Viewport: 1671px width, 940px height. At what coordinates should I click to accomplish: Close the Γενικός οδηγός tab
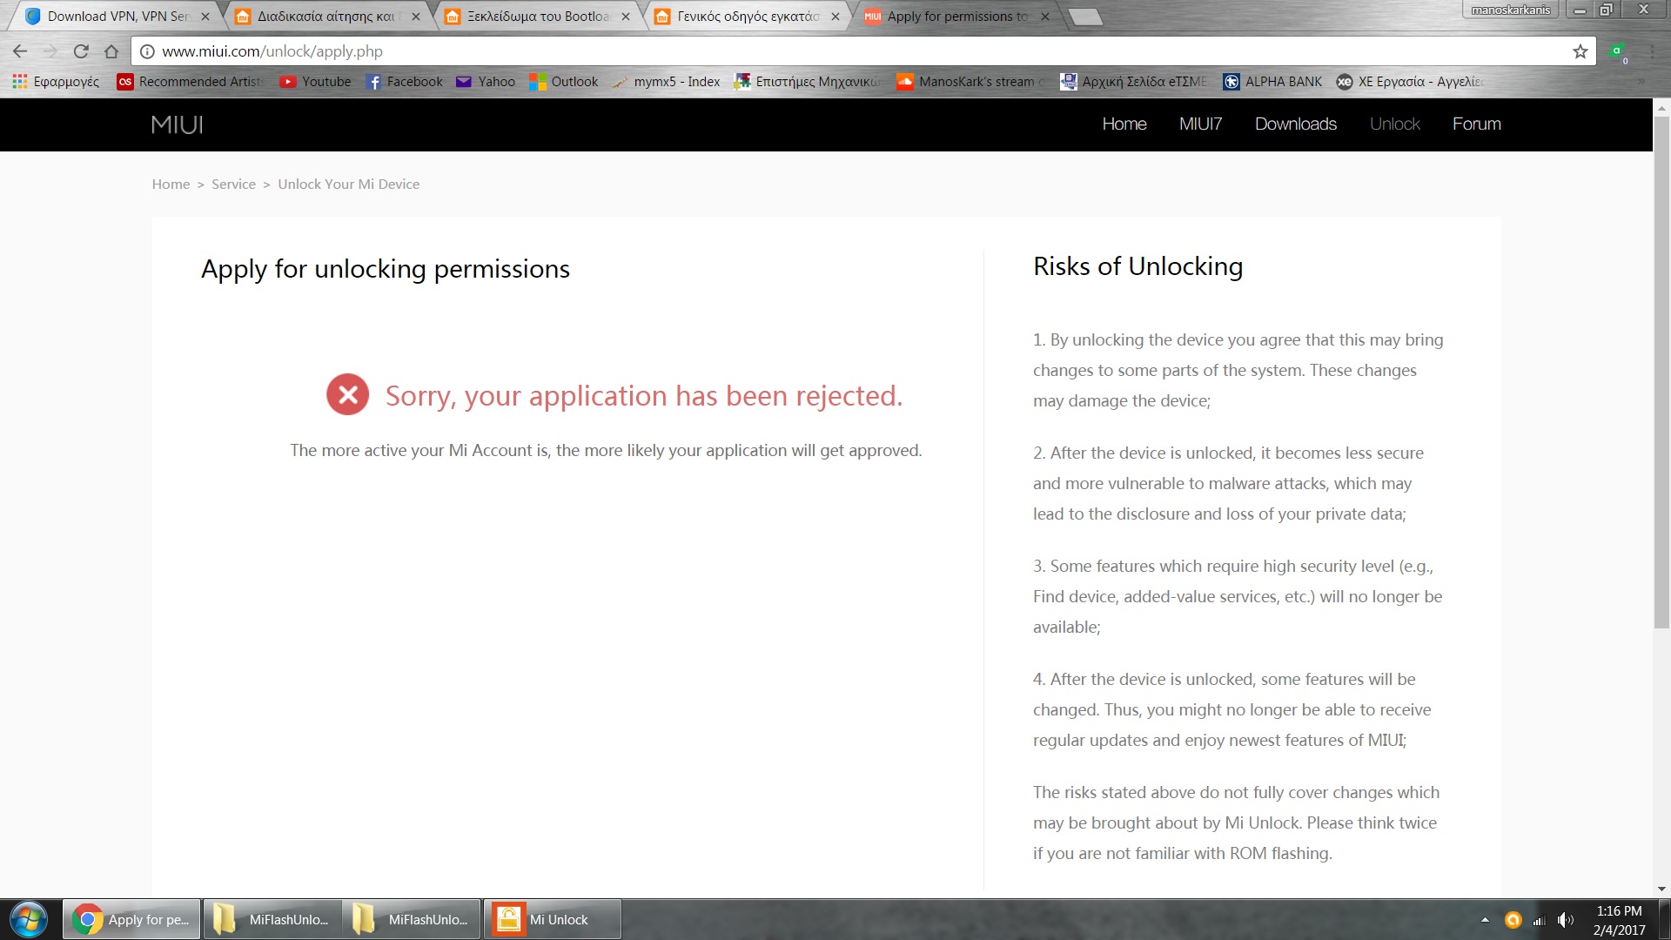[835, 16]
